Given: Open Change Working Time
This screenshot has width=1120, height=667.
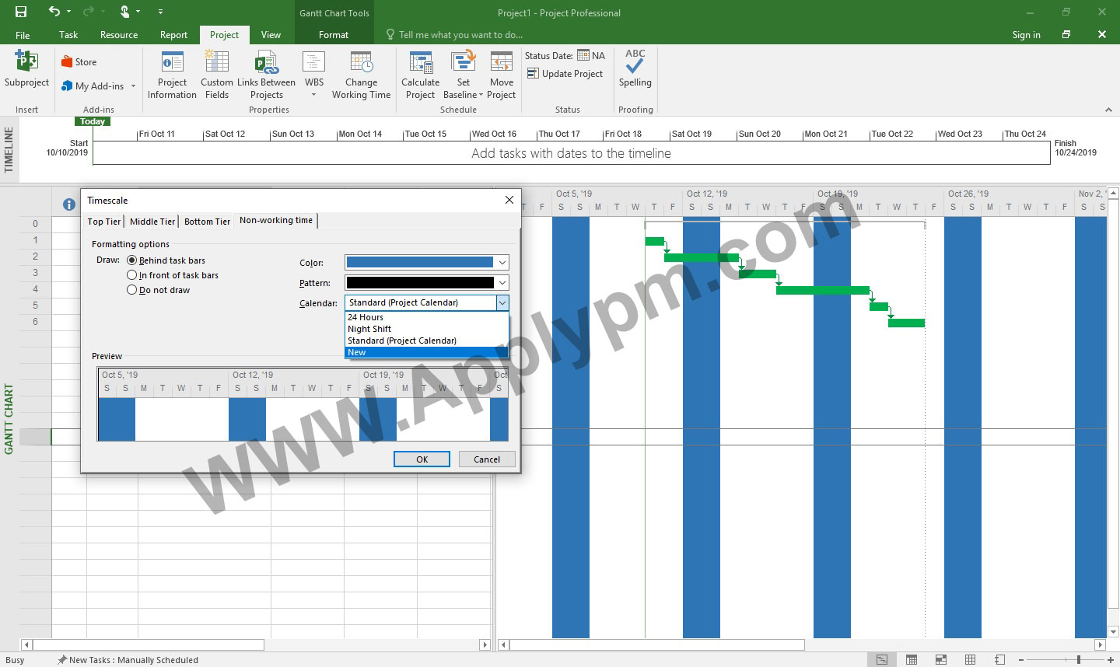Looking at the screenshot, I should pos(361,75).
